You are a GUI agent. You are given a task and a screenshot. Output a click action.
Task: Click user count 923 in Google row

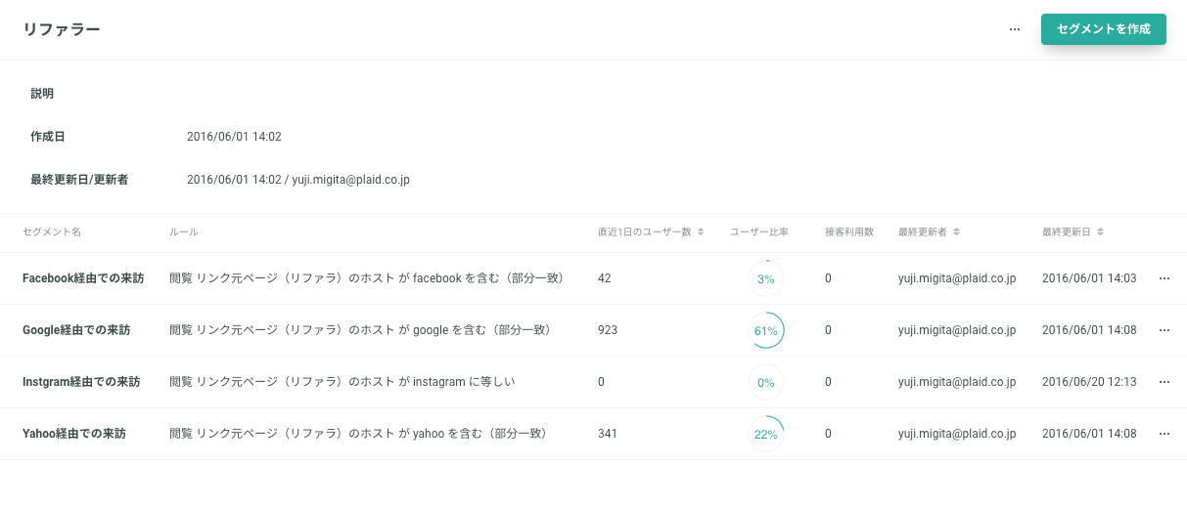[608, 330]
